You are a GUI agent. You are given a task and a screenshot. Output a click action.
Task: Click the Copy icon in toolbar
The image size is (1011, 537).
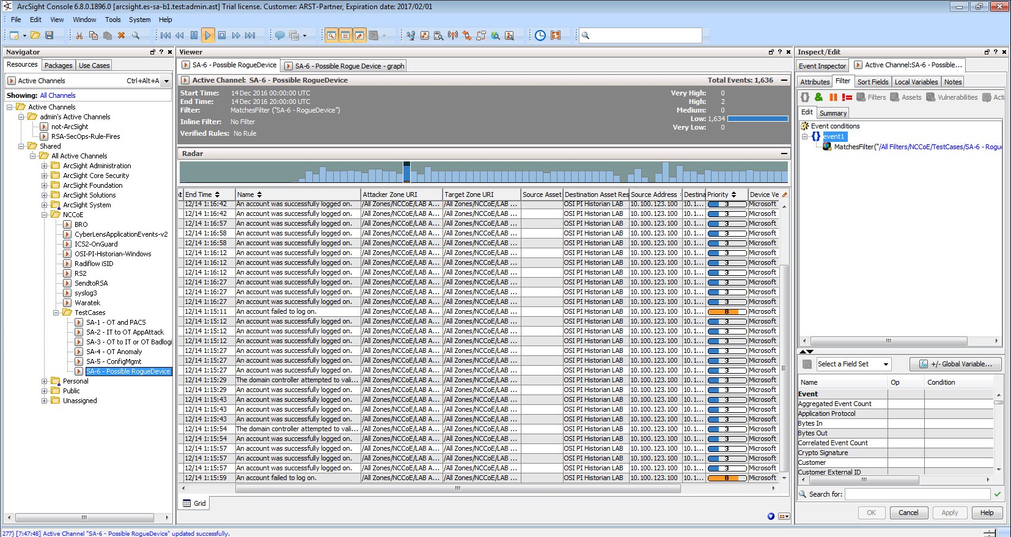coord(94,35)
